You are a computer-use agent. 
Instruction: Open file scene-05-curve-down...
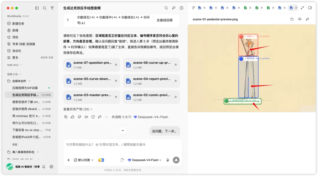pos(92,81)
